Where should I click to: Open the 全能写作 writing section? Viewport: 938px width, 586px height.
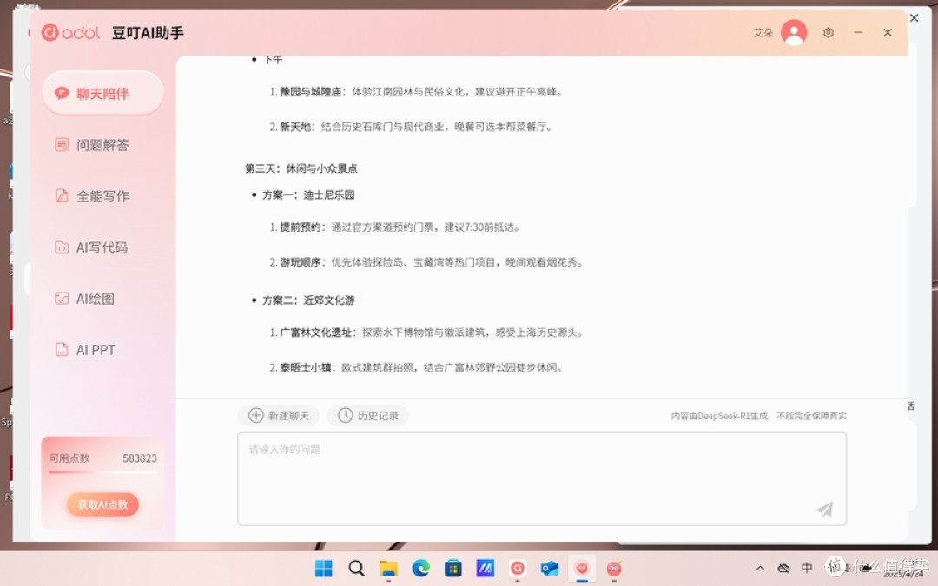[x=91, y=196]
